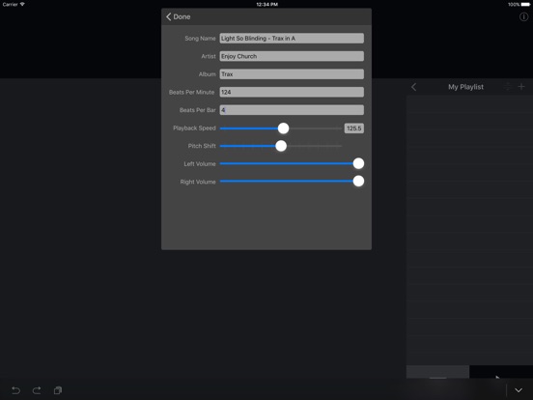Edit the Beats Per Bar field

(x=292, y=110)
